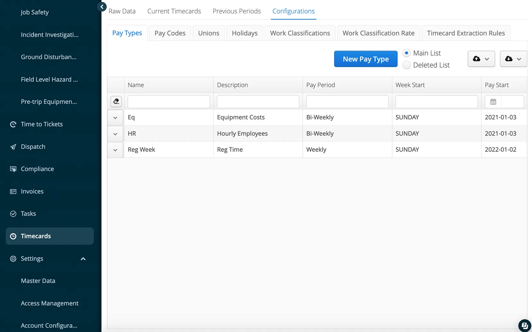Open the cloud download dropdown arrow
This screenshot has height=332, width=532.
(x=519, y=59)
